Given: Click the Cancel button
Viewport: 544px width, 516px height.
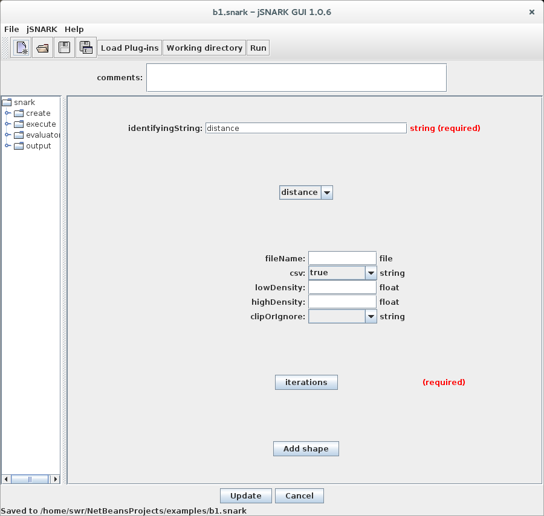Looking at the screenshot, I should [x=299, y=496].
